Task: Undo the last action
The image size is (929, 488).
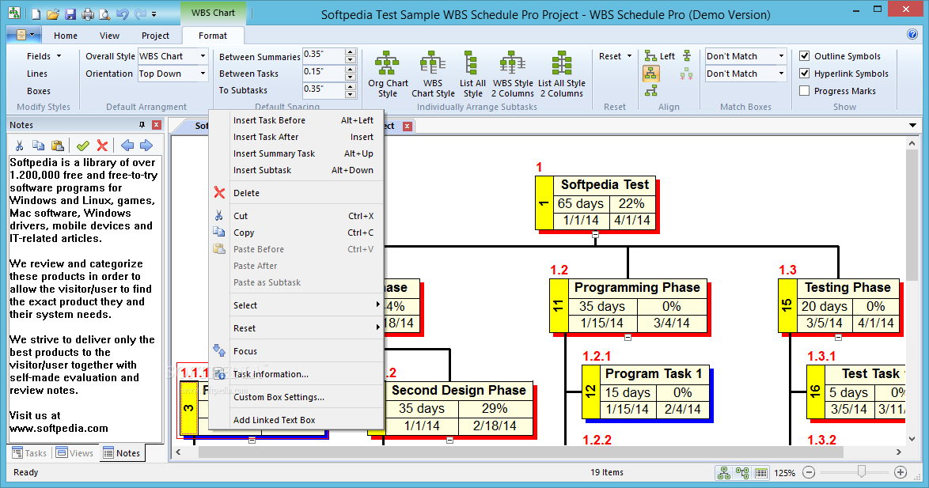Action: tap(122, 13)
